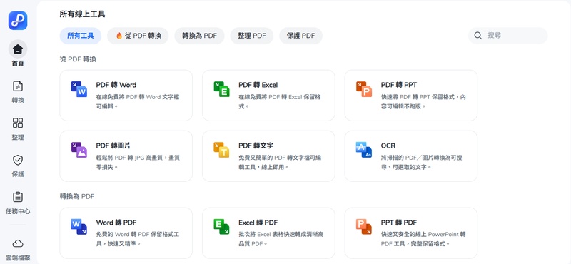The image size is (571, 264).
Task: Click the Excel 轉 PDF icon
Action: [221, 227]
